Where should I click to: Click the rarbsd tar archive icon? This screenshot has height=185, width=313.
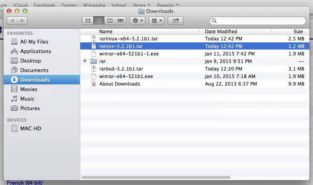coord(94,69)
